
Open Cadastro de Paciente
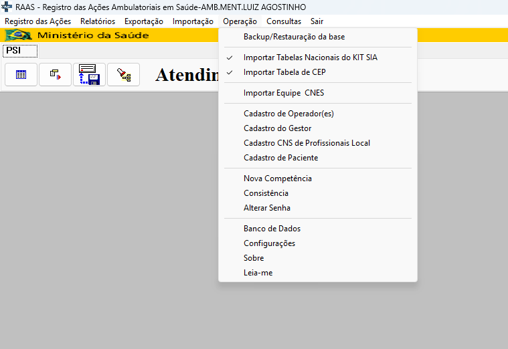[x=318, y=158]
